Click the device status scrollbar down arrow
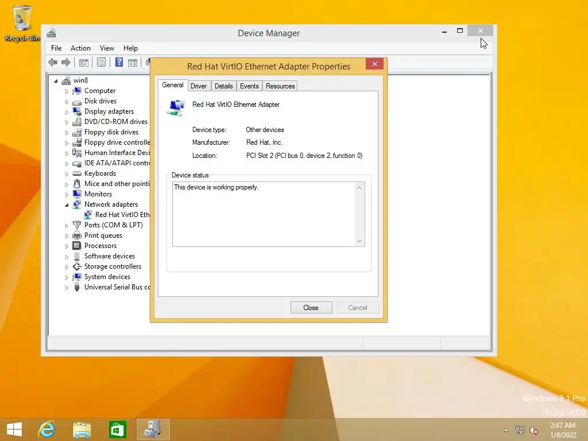The height and width of the screenshot is (441, 588). tap(359, 241)
